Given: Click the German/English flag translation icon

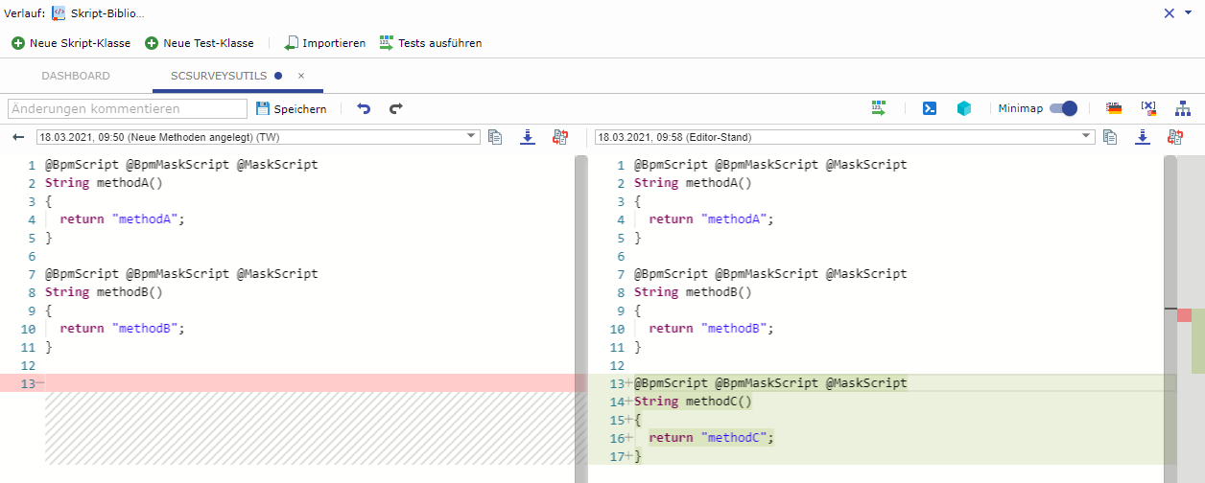Looking at the screenshot, I should pyautogui.click(x=1113, y=109).
